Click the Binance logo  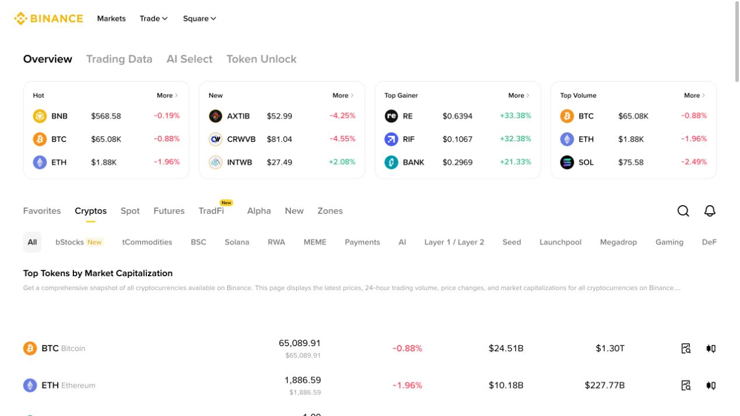49,19
